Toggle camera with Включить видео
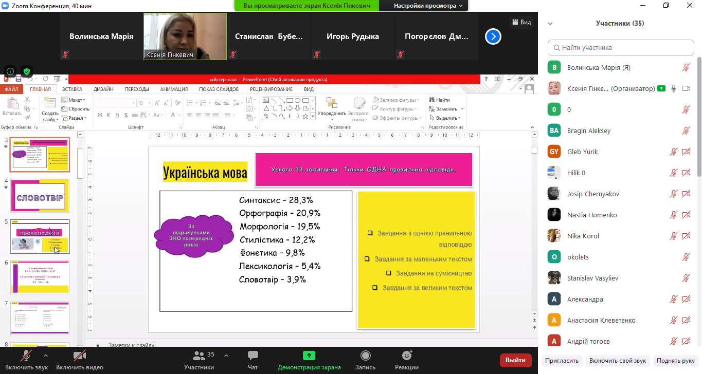The height and width of the screenshot is (374, 702). coord(79,356)
